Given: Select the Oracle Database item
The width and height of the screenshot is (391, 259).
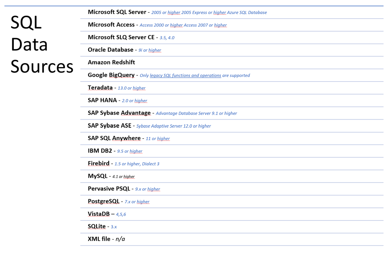Looking at the screenshot, I should (x=232, y=50).
